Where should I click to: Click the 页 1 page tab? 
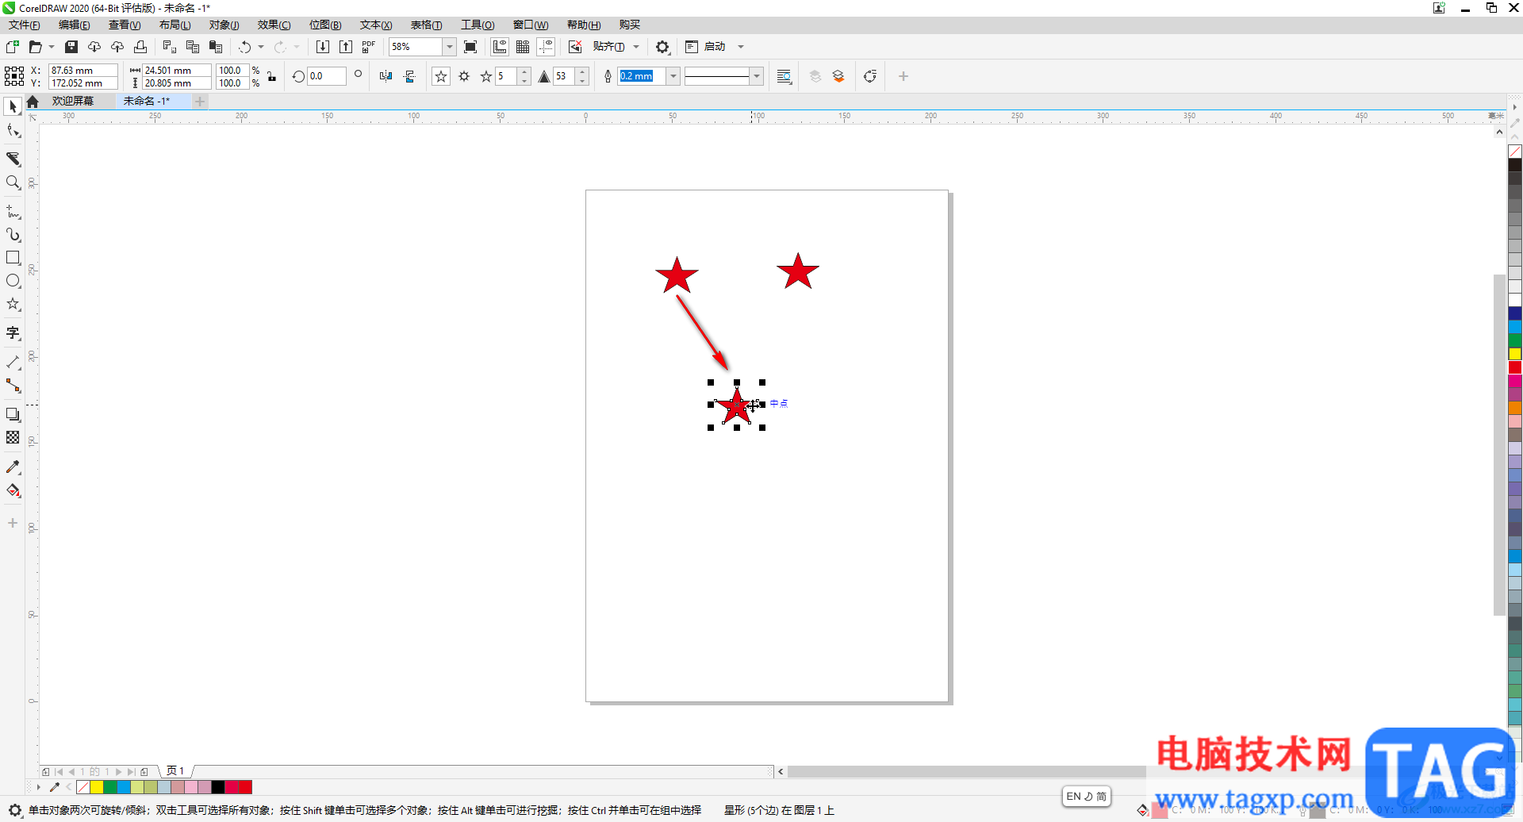[175, 771]
